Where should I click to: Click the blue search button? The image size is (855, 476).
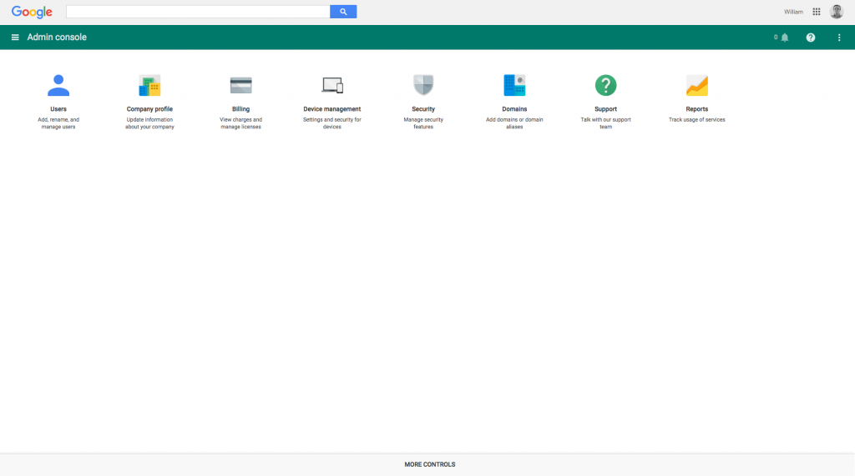pos(343,12)
